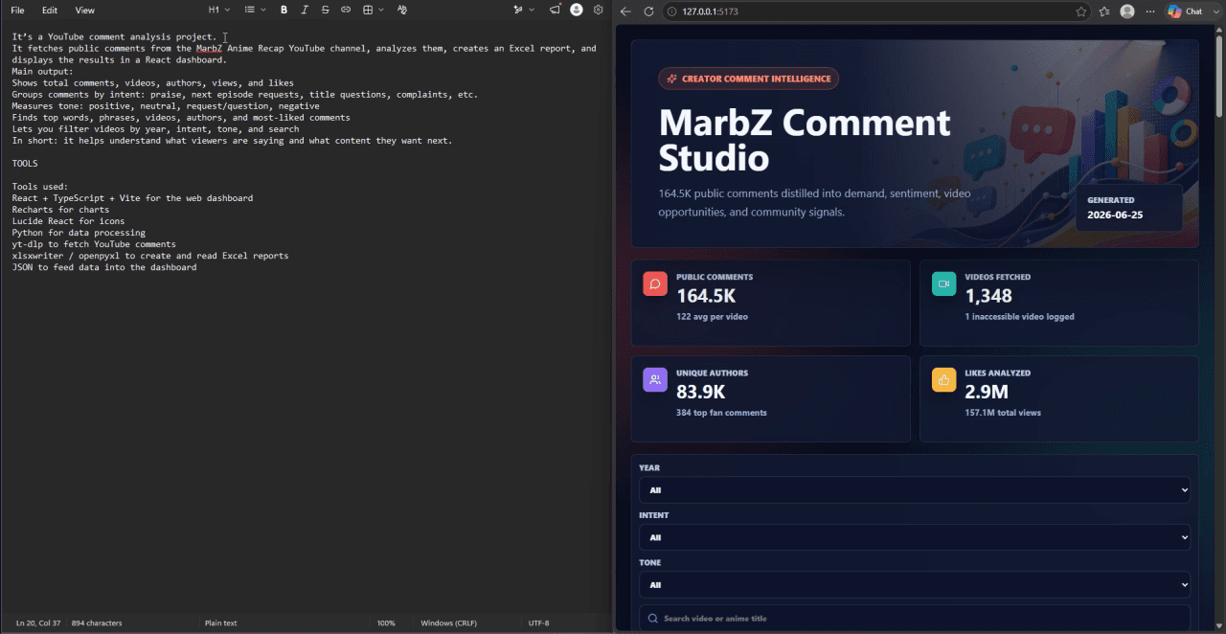Open Notepad announcements megaphone icon
Screen dimensions: 1226x634
pos(555,10)
